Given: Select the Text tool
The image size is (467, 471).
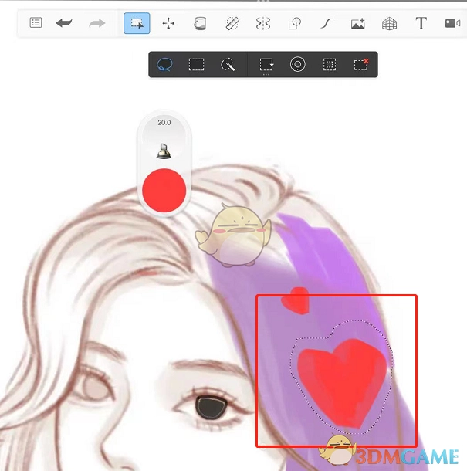Looking at the screenshot, I should tap(421, 23).
